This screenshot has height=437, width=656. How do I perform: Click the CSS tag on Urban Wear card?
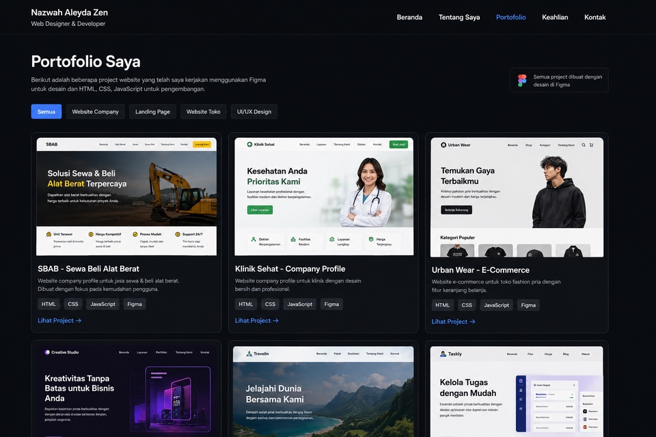click(467, 305)
